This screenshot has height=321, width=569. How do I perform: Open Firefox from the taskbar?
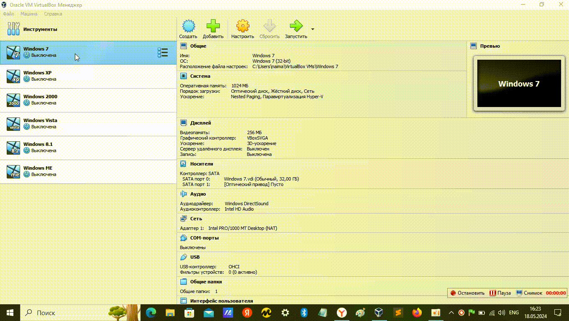pos(417,313)
